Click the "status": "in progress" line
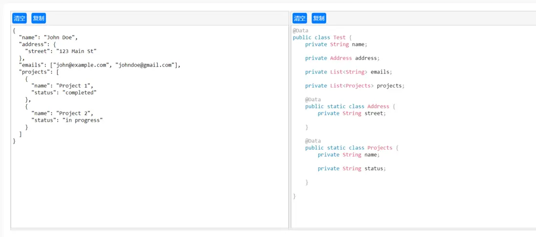The width and height of the screenshot is (536, 237). click(67, 120)
